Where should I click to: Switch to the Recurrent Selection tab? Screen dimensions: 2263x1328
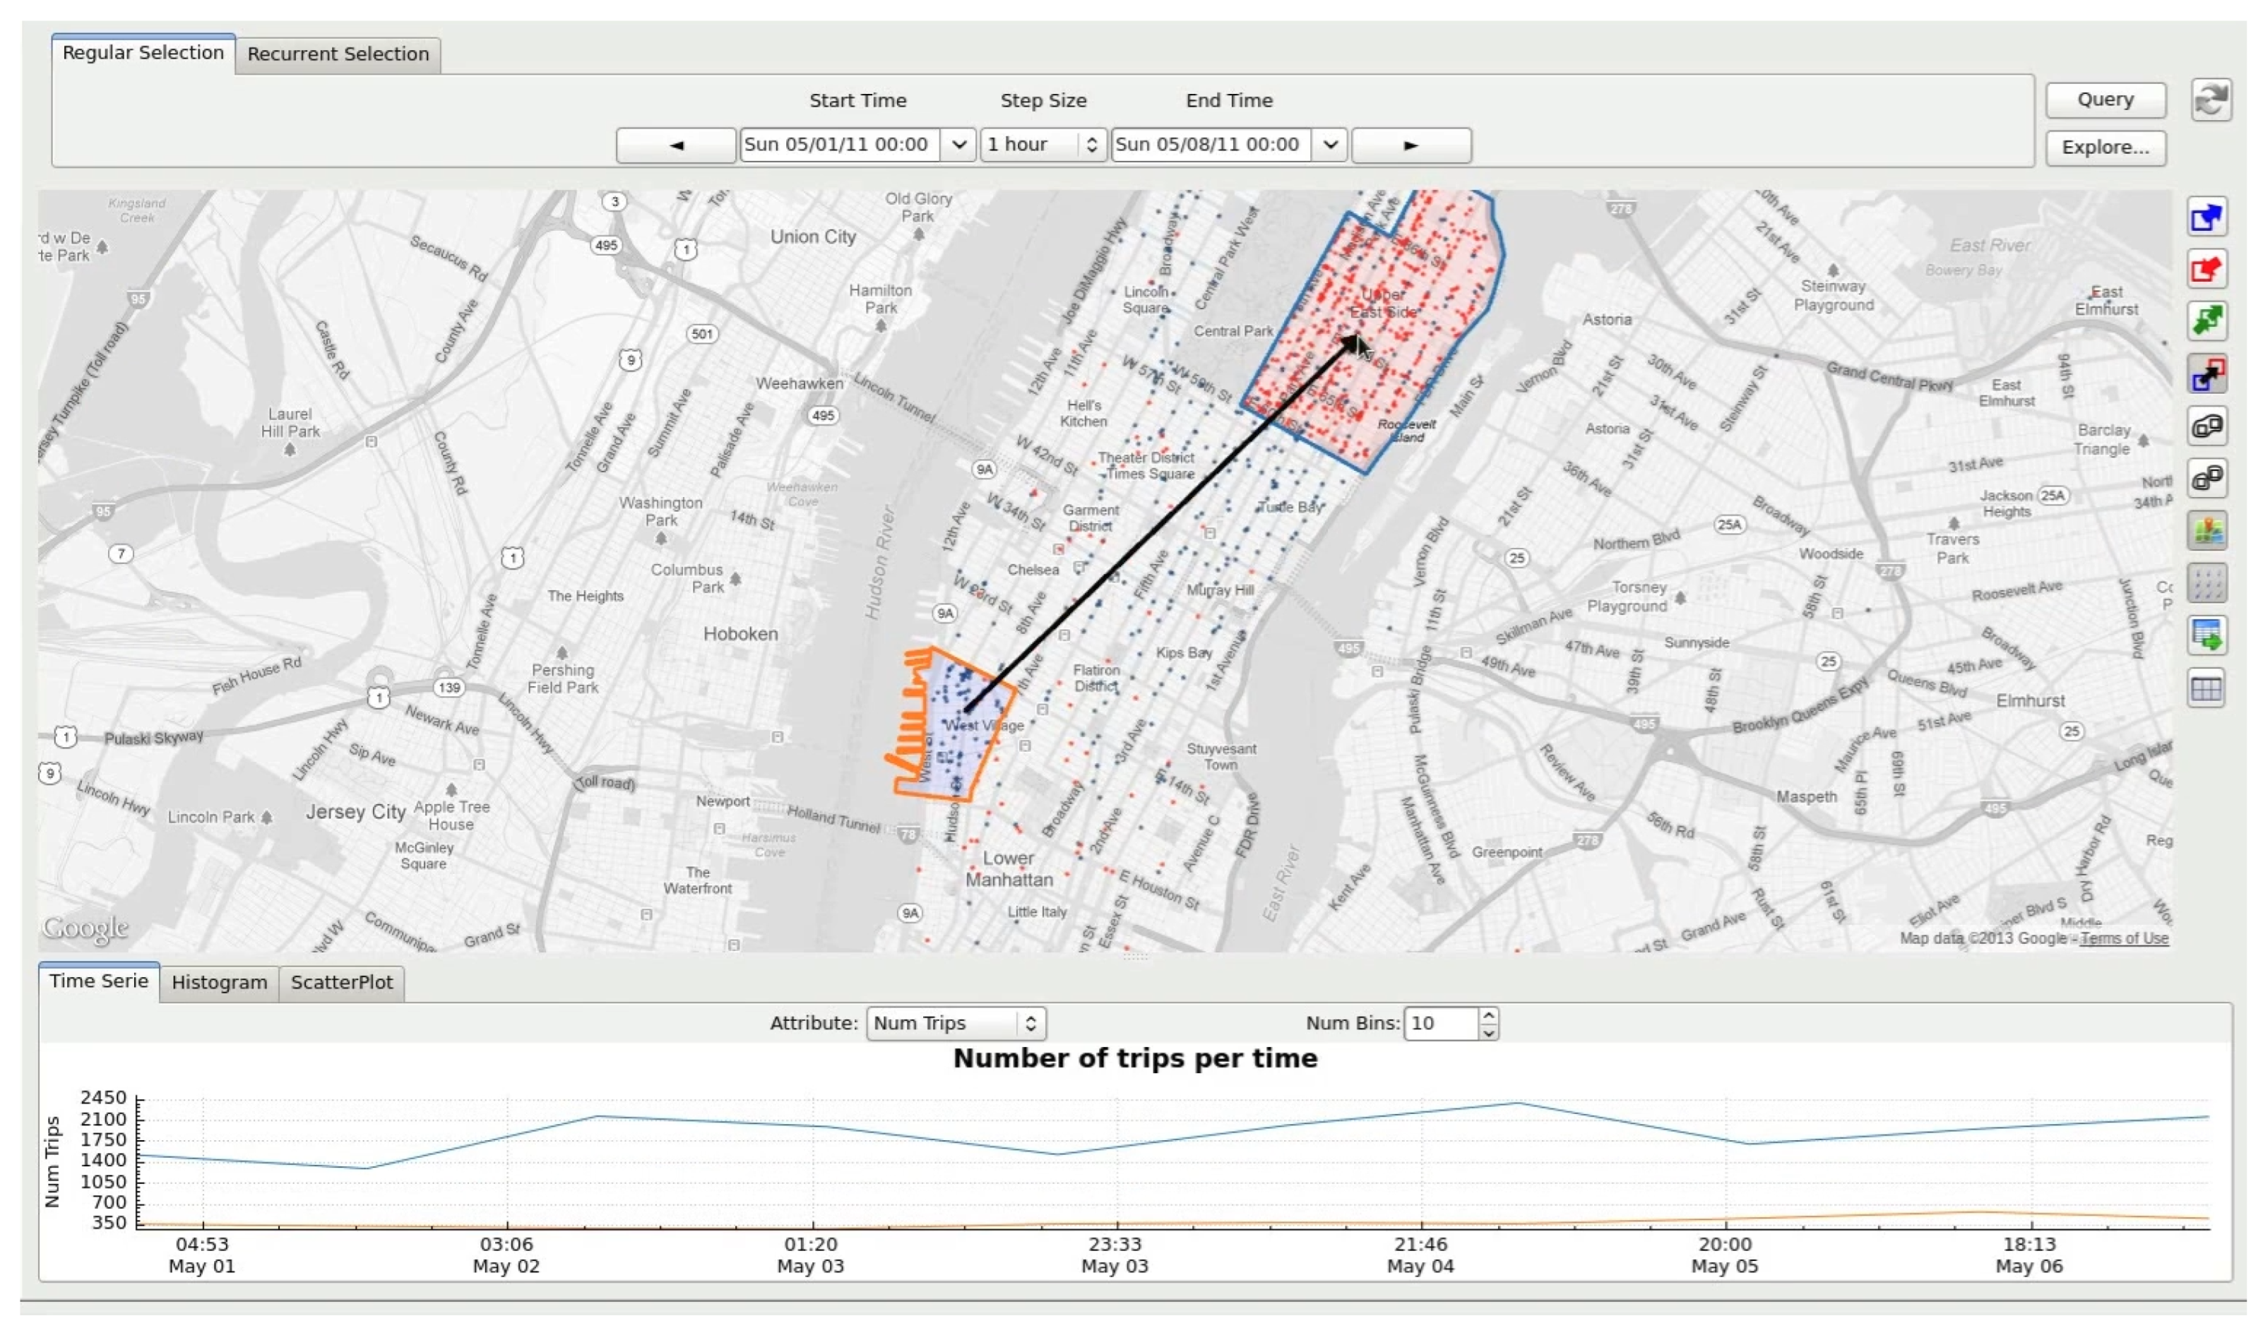pos(338,54)
